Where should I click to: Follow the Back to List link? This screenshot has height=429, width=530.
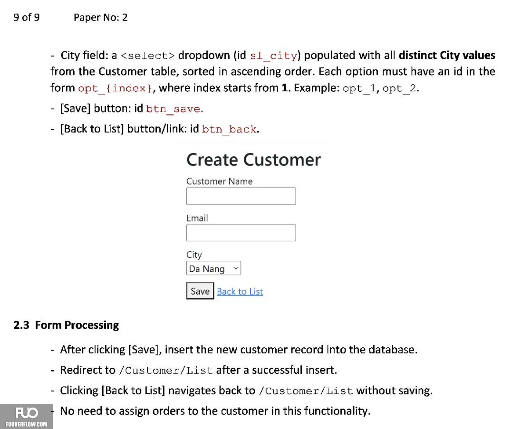point(240,291)
